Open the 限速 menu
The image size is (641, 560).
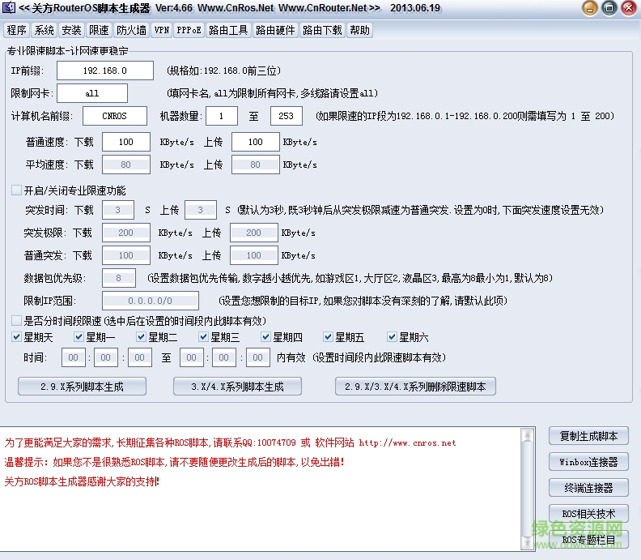click(99, 30)
